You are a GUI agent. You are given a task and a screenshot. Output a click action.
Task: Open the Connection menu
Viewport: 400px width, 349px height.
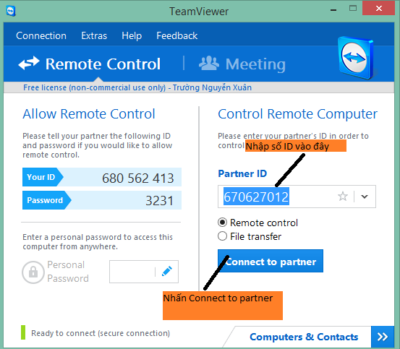41,35
